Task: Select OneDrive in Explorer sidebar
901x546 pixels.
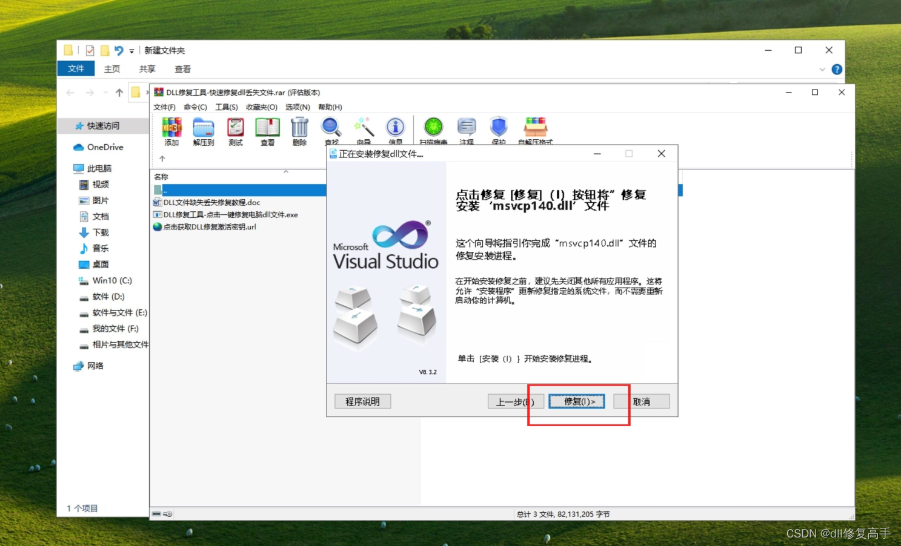Action: tap(98, 147)
